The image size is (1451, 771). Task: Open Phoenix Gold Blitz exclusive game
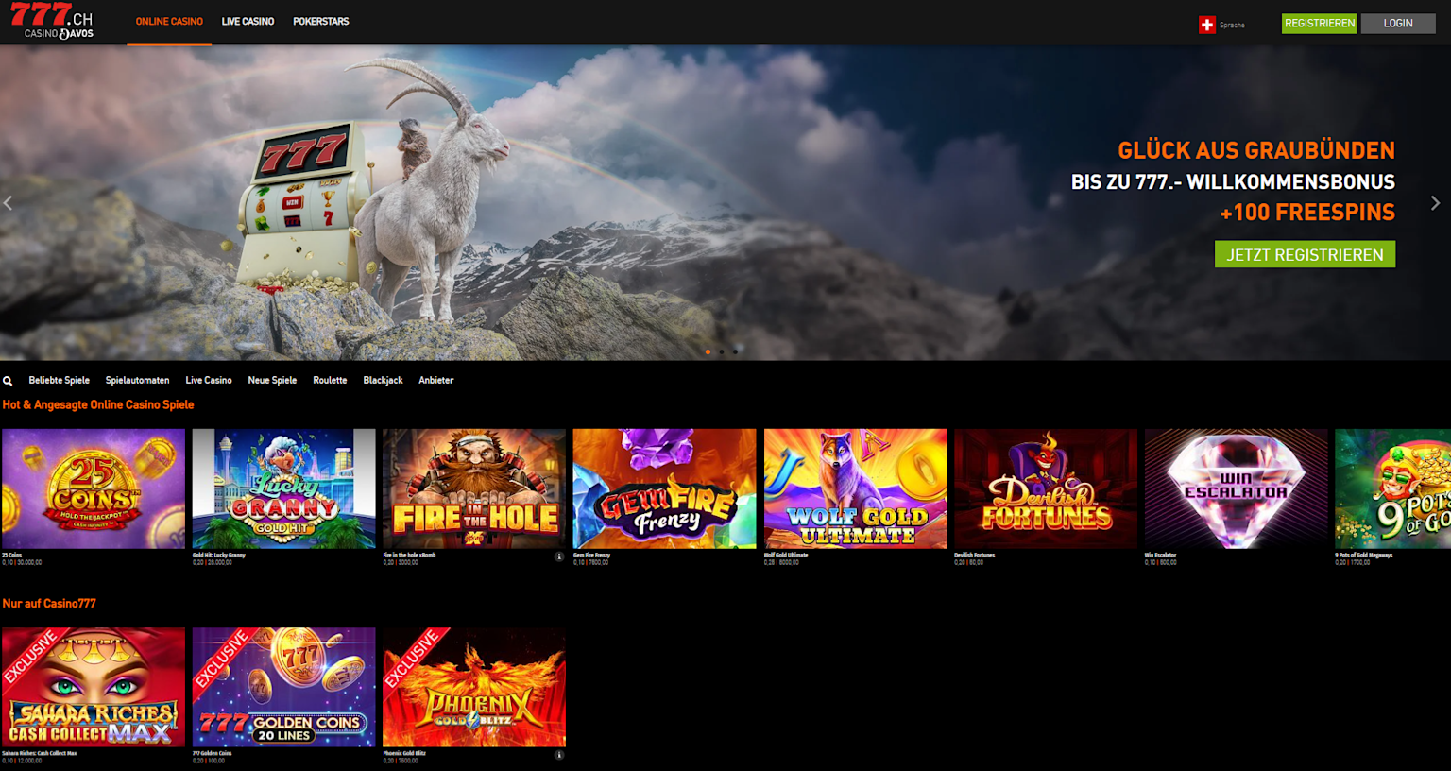coord(474,687)
